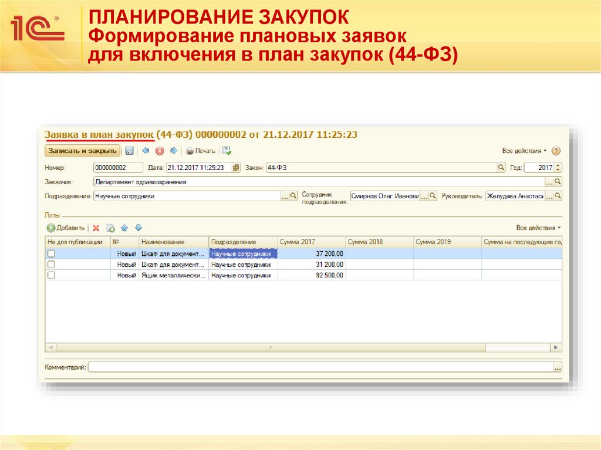The image size is (601, 450).
Task: Enable Не для публикации for Ящик металлический row
Action: [x=51, y=273]
